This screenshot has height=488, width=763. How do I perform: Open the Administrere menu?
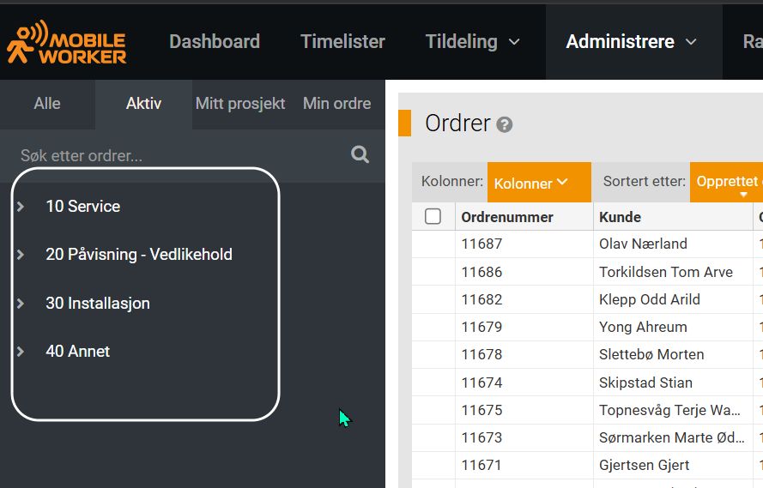[x=631, y=41]
